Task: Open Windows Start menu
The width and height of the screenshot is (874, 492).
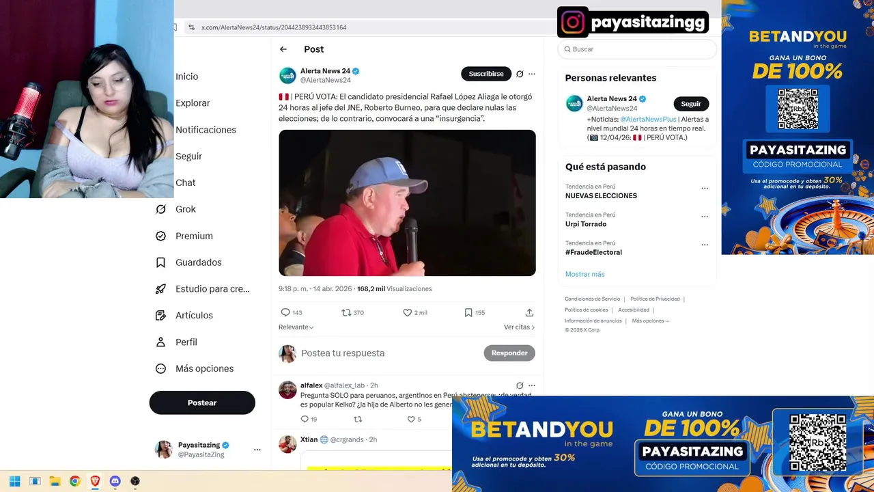Action: (14, 481)
